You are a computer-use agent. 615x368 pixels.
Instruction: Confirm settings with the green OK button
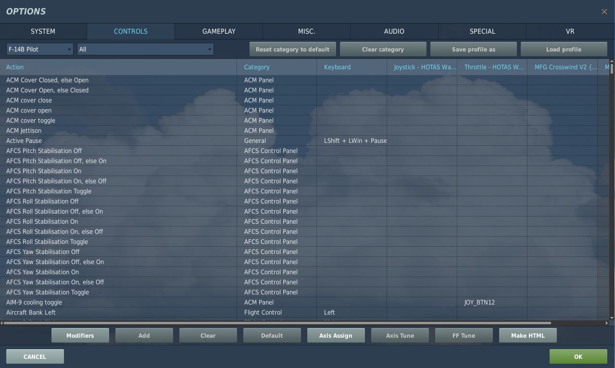(578, 356)
